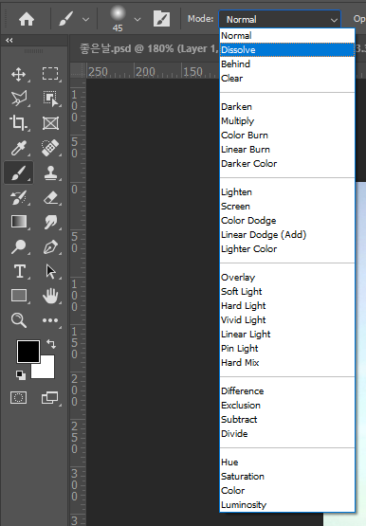Open the Brush tool preset picker
This screenshot has width=366, height=526.
coord(66,19)
